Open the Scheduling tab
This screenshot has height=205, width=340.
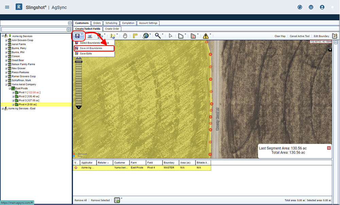111,23
